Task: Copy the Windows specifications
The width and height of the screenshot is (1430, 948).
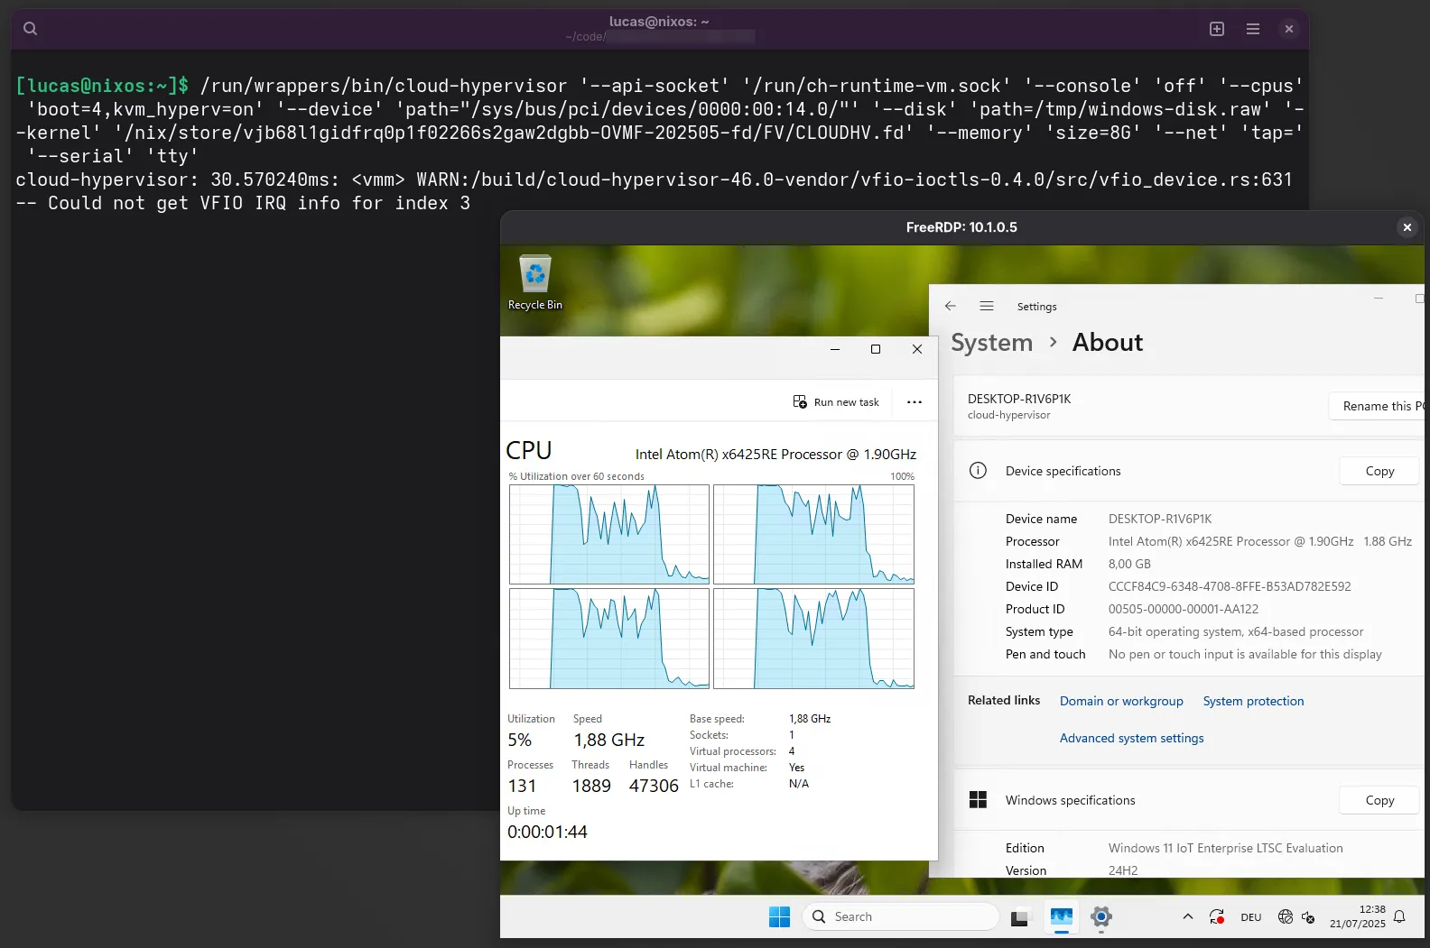Action: pyautogui.click(x=1379, y=800)
